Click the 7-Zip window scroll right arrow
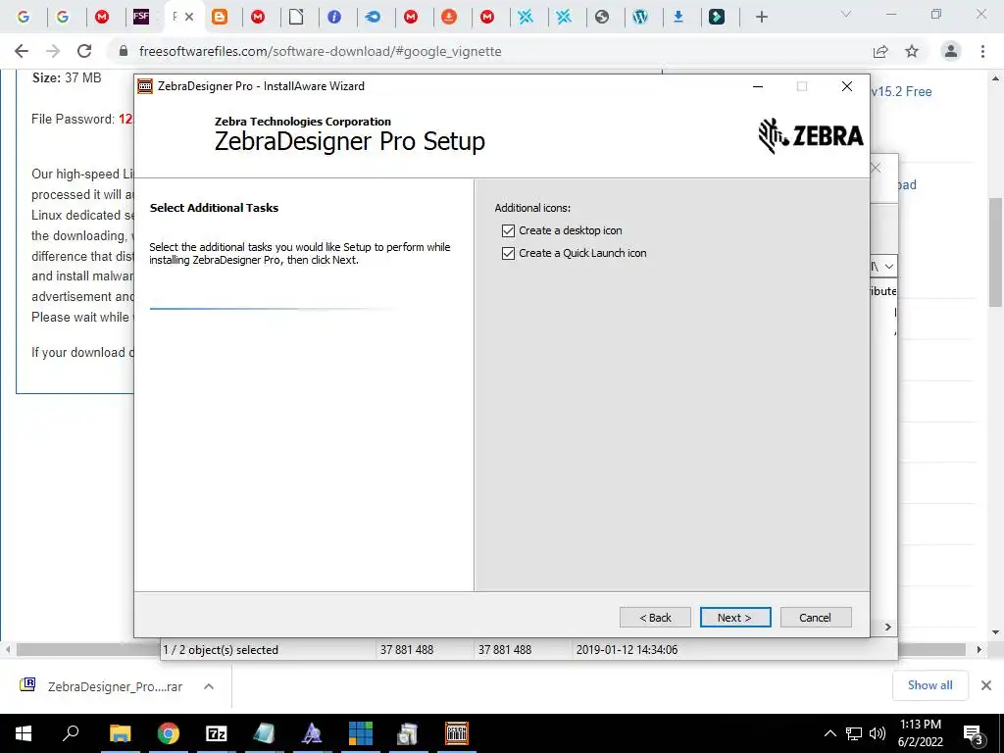Image resolution: width=1004 pixels, height=753 pixels. [888, 627]
